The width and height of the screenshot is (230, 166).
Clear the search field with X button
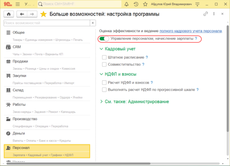tap(92, 23)
